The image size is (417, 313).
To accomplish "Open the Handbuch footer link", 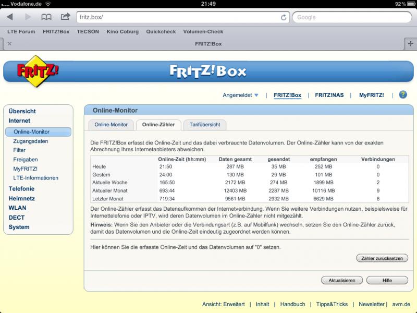I will click(292, 304).
